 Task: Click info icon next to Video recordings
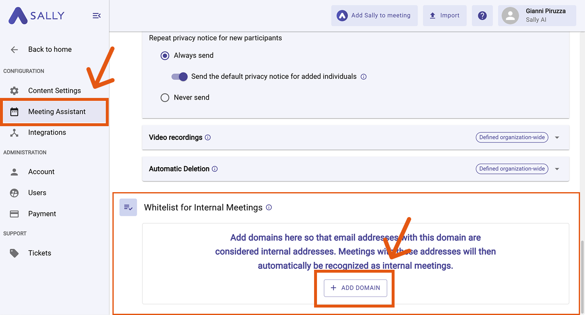tap(208, 137)
